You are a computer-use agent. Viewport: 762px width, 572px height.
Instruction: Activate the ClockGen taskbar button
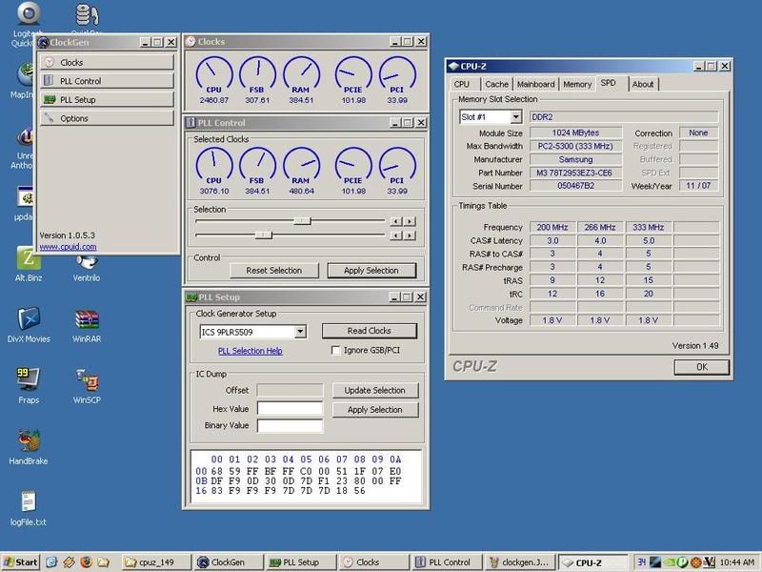coord(228,562)
